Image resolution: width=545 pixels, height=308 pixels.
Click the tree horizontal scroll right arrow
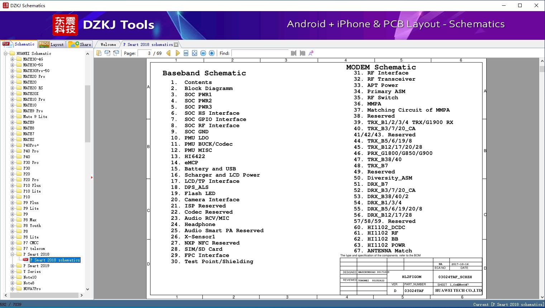(82, 295)
